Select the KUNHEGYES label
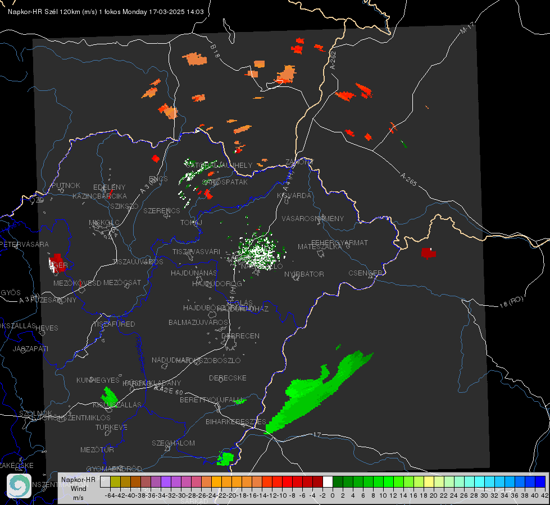 (x=98, y=380)
